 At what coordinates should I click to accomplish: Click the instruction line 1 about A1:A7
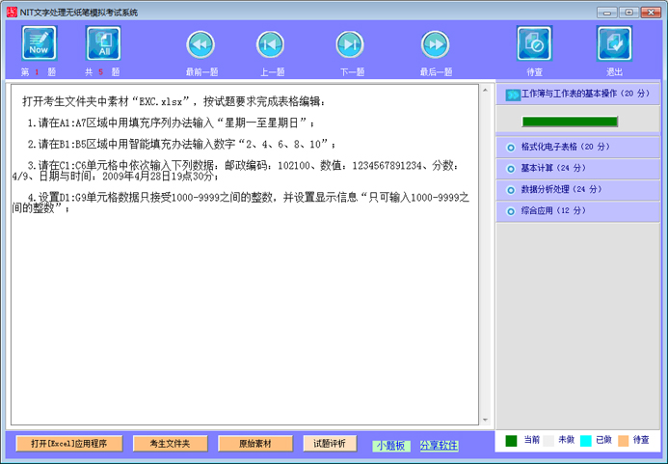pos(171,123)
